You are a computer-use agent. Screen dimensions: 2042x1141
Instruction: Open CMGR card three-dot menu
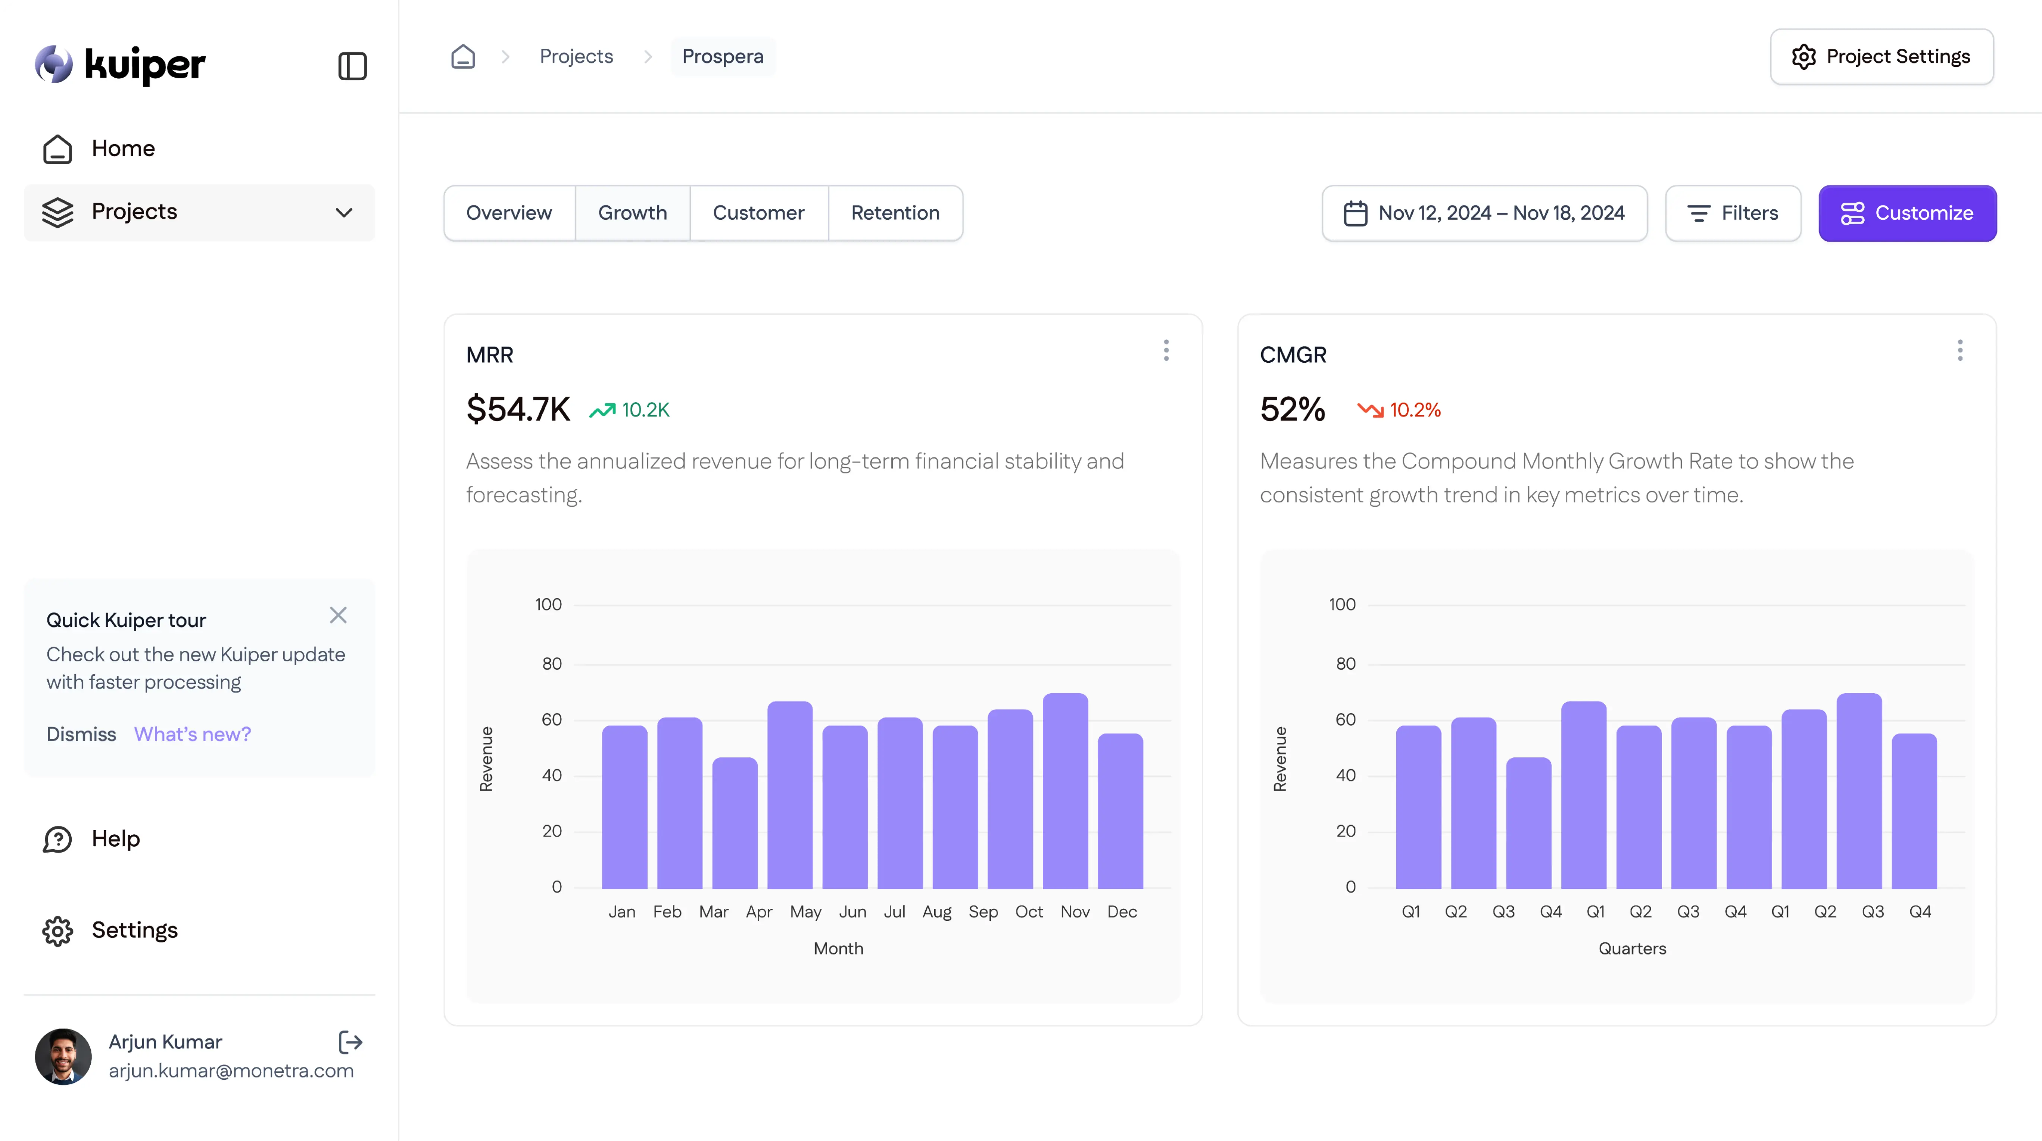point(1960,350)
